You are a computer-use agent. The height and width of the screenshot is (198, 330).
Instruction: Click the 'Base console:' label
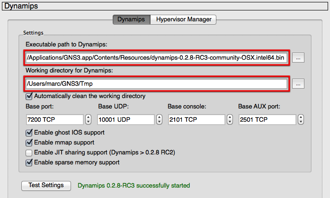click(x=187, y=107)
